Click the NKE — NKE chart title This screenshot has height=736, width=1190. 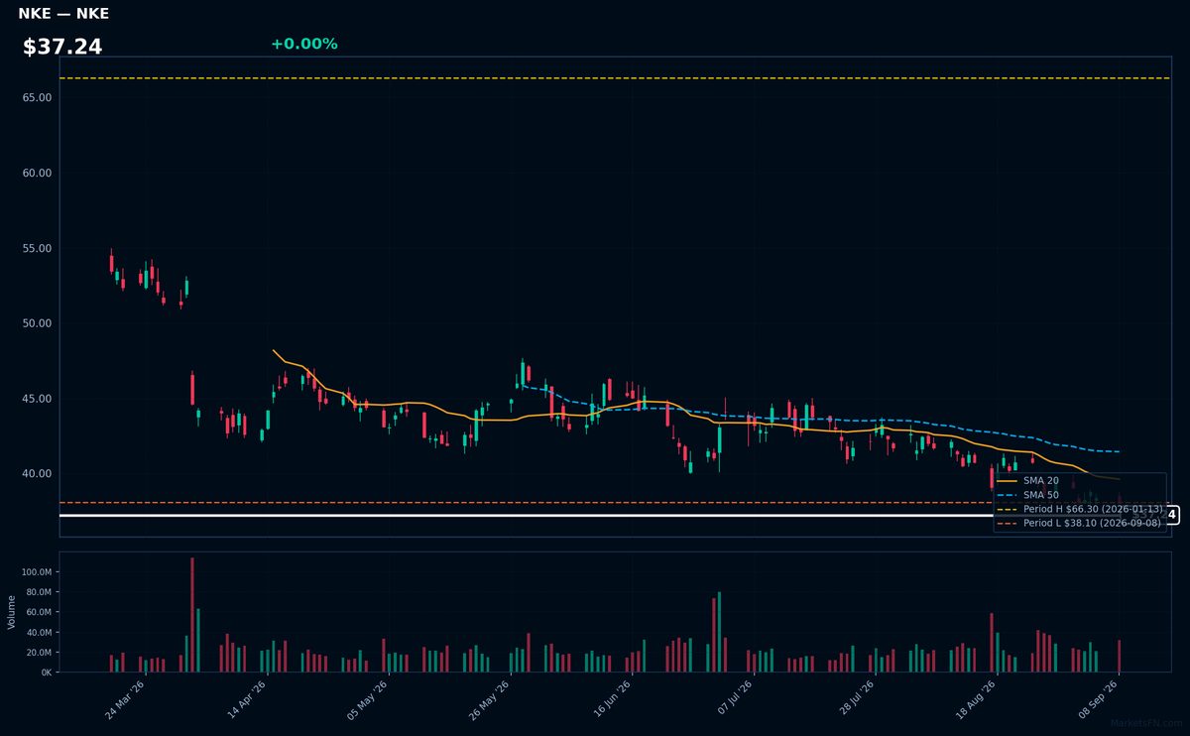tap(63, 14)
